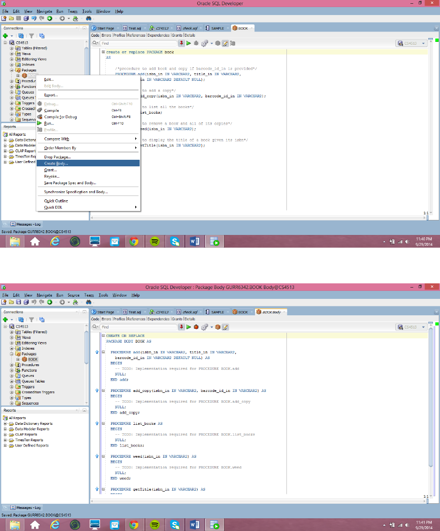Select Quick Outline from the context menu

tap(88, 201)
